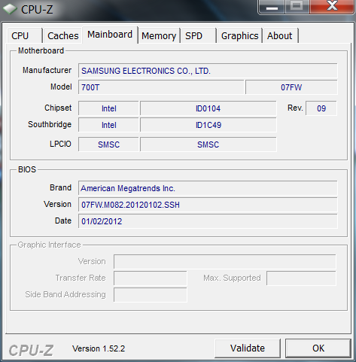Select the SAMSUNG ELECTRONICS manufacturer field
Viewport: 356px width, 362px height.
208,71
